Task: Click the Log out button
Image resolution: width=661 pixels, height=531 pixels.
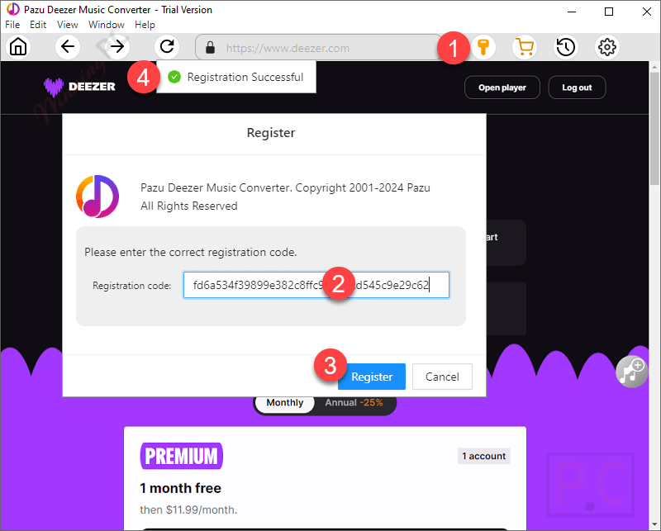Action: click(x=577, y=88)
